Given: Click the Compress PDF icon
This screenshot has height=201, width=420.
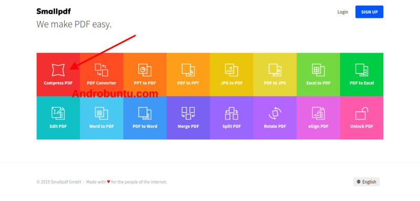Looking at the screenshot, I should click(58, 70).
